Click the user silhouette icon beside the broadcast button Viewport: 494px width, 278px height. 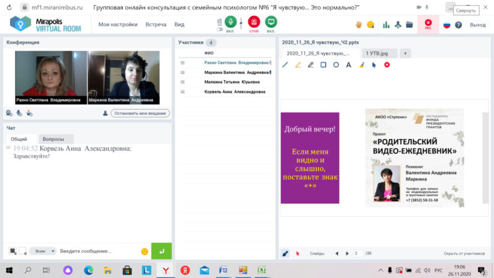pos(105,113)
